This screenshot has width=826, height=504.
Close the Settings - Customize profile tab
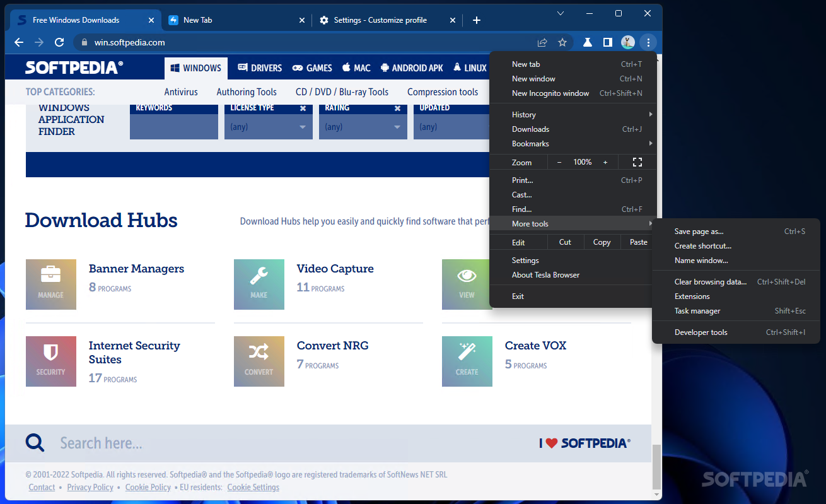coord(453,20)
